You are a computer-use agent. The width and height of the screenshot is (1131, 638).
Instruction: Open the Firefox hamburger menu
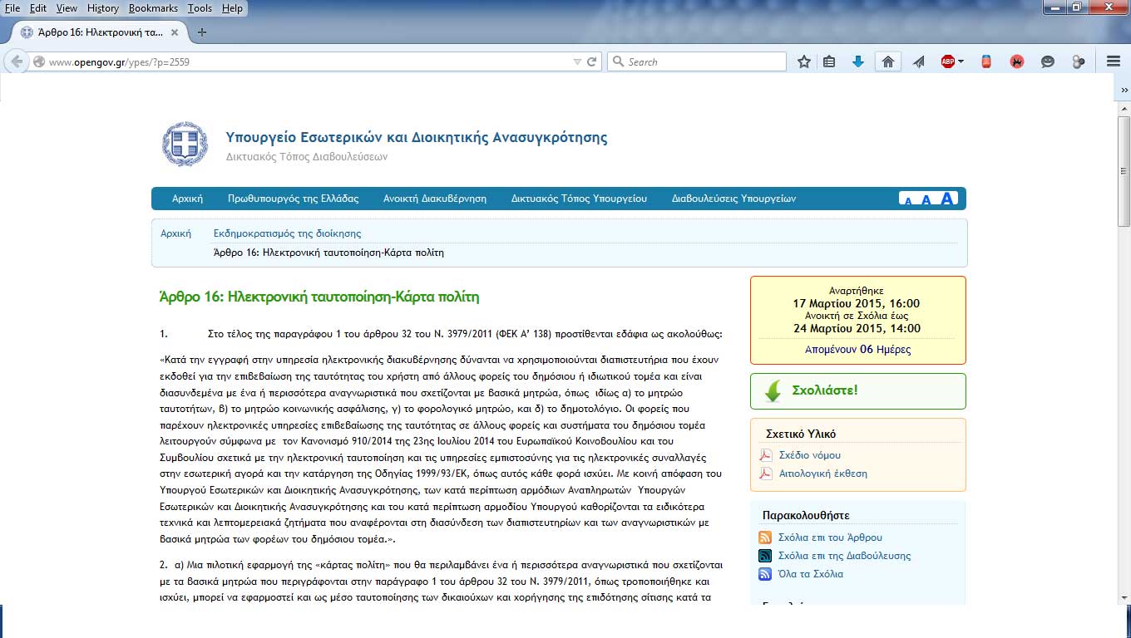click(1114, 61)
